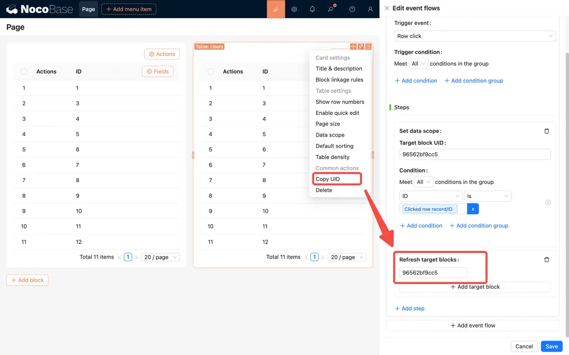Open the Trigger event Row click dropdown
Screen dimensions: 569x355
pos(475,36)
